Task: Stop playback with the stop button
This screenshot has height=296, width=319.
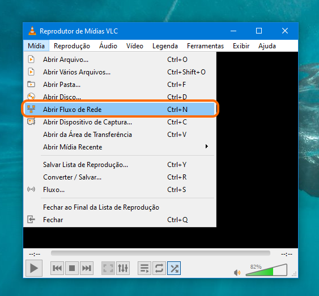Action: point(72,268)
